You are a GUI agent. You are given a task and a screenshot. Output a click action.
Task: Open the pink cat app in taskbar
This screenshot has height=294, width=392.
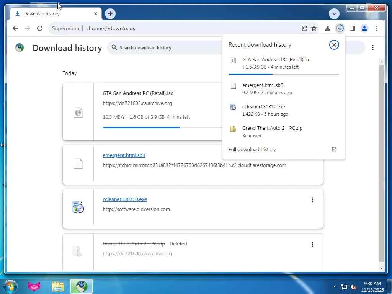coord(34,286)
